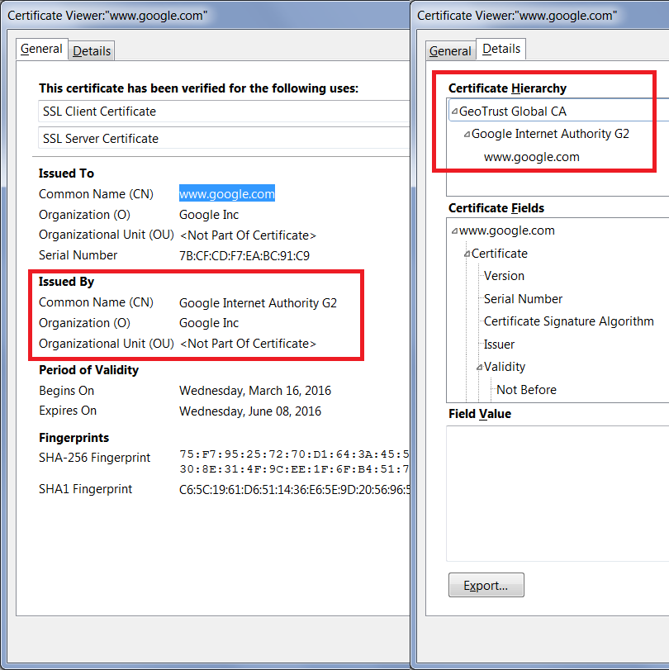Click the Period of Validity heading

pos(89,369)
